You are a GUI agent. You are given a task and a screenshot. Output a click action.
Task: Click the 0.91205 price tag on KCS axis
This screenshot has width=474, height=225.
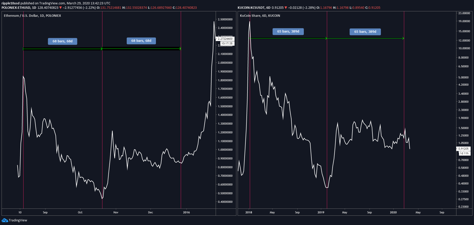click(463, 149)
